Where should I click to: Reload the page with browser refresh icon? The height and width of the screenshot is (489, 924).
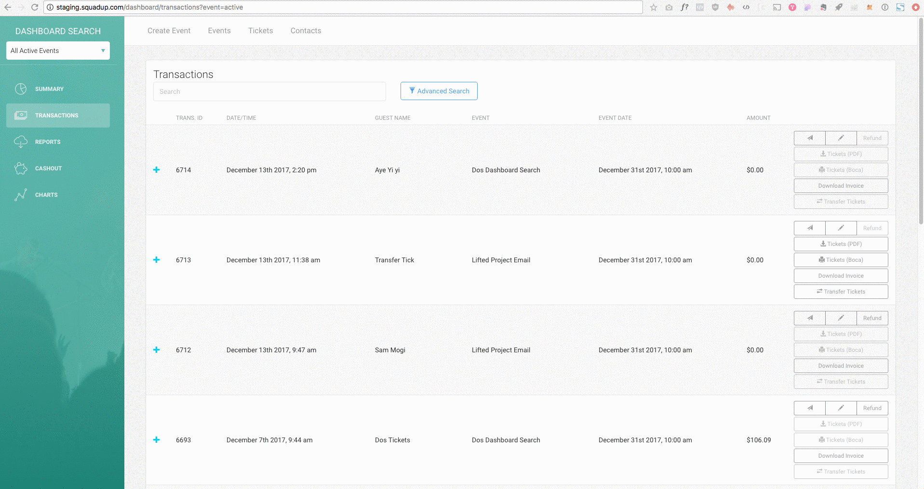(35, 7)
